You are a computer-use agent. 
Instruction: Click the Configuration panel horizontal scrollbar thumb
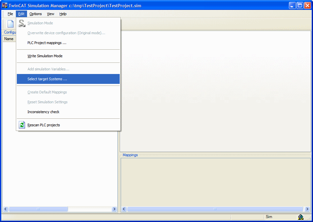click(x=38, y=209)
